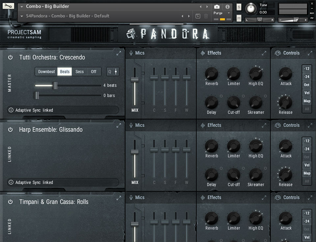Click the microphone icon in Harp Mics panel
This screenshot has height=242, width=316.
pos(131,125)
